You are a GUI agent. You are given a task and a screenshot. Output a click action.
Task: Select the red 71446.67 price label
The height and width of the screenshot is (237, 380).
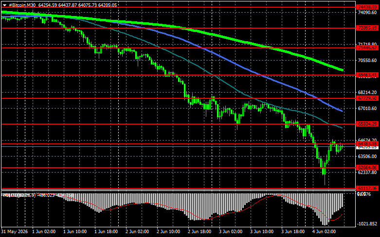pyautogui.click(x=367, y=48)
